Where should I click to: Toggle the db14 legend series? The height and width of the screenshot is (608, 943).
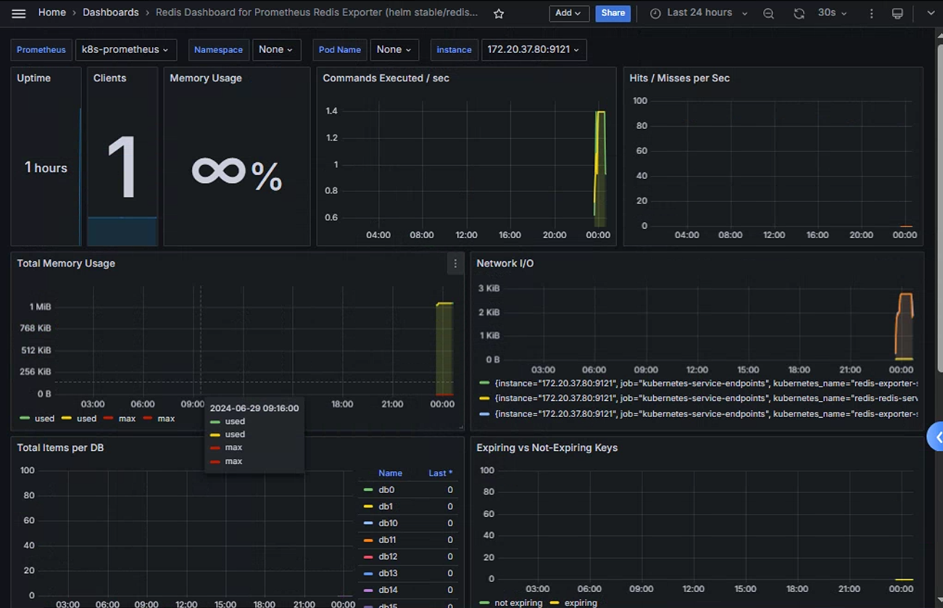point(388,590)
